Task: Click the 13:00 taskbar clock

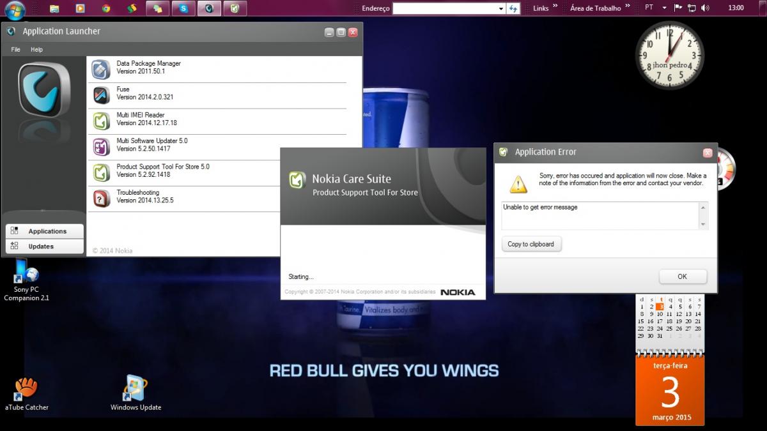Action: point(736,8)
